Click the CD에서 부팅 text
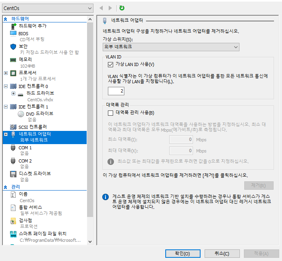The height and width of the screenshot is (261, 282). coord(32,39)
